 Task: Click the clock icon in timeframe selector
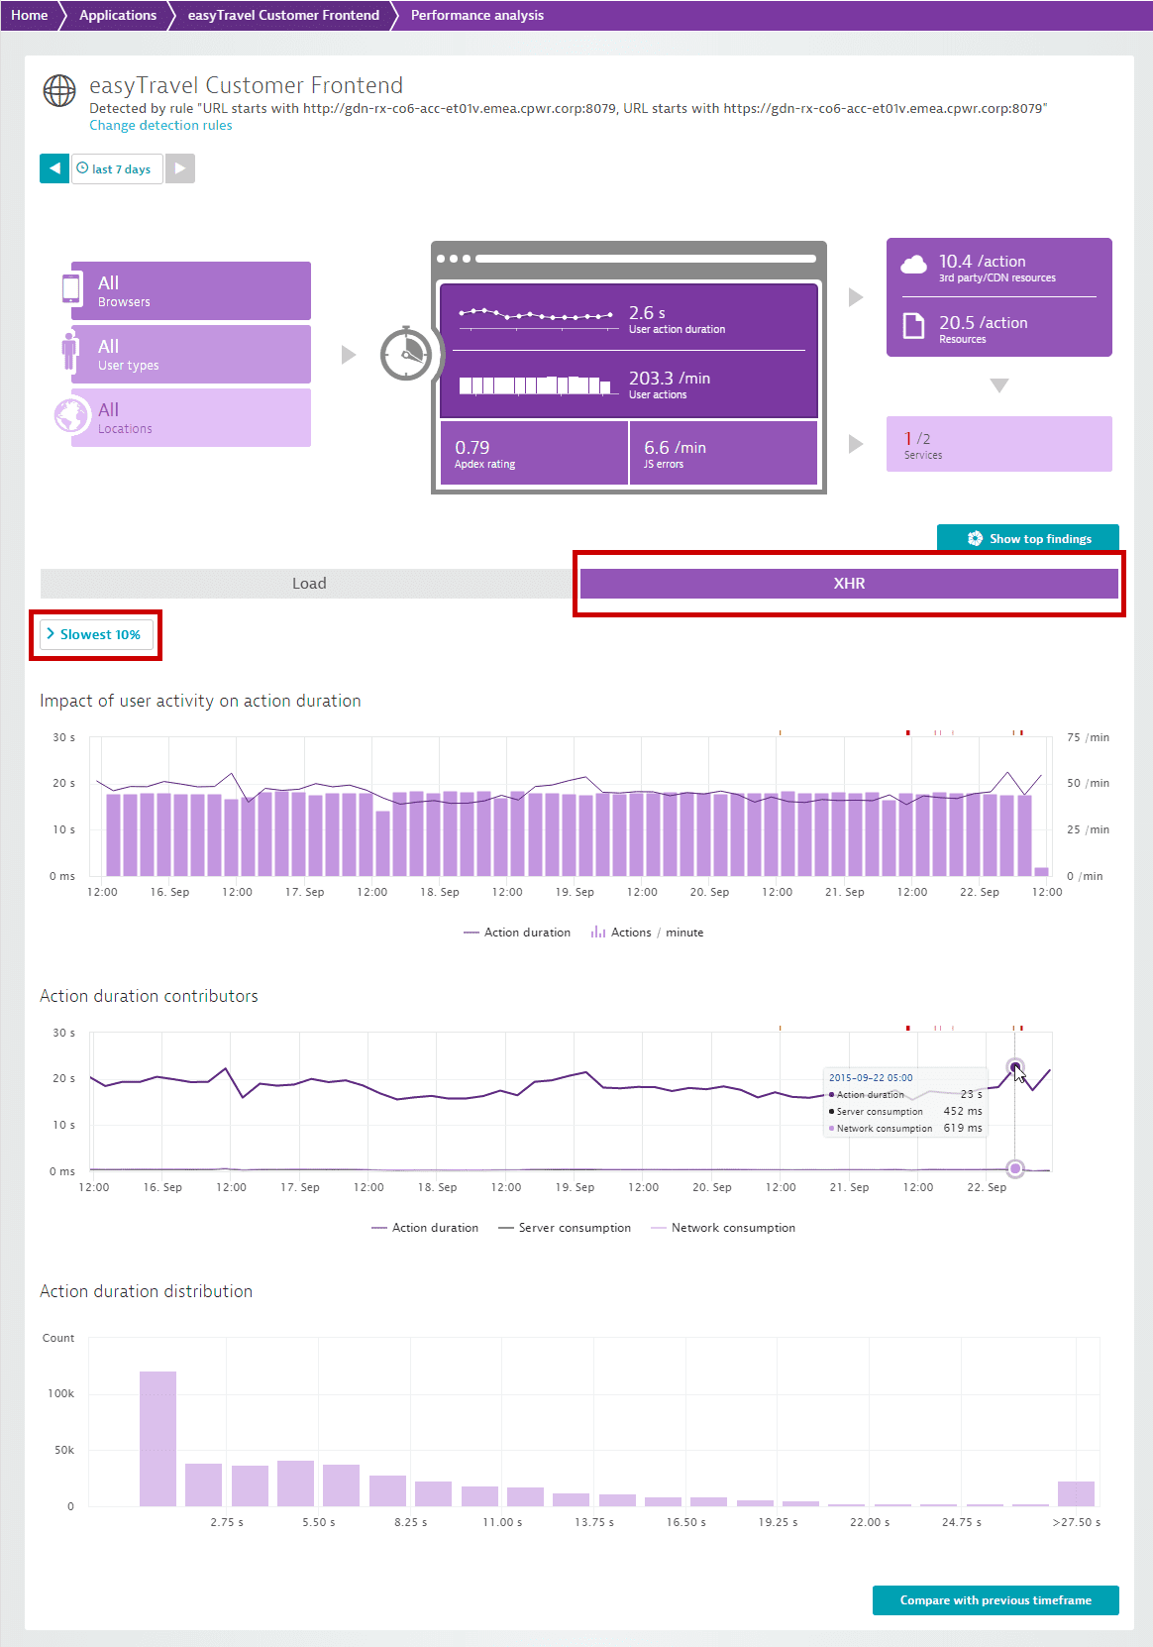(x=82, y=168)
